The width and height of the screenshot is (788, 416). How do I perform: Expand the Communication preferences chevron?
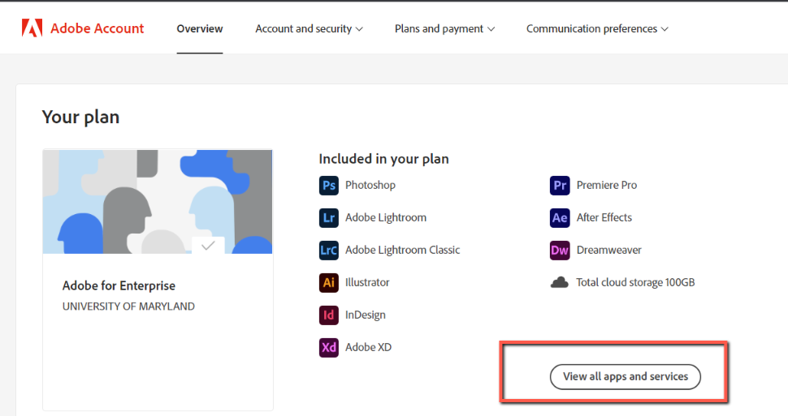tap(665, 29)
